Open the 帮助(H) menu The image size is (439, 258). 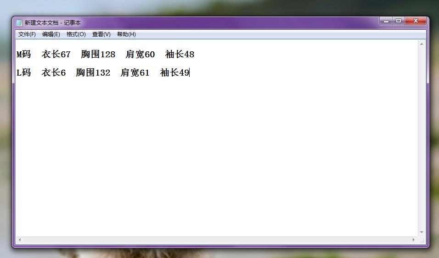[126, 34]
